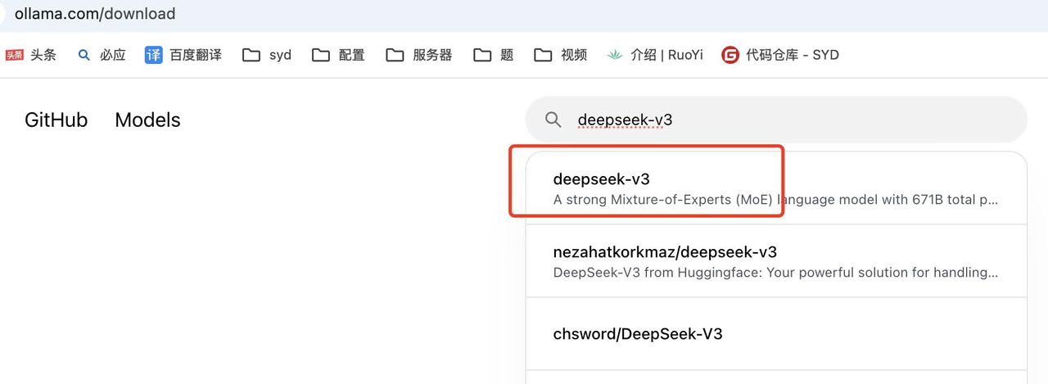Open the 题 bookmarks folder
Image resolution: width=1048 pixels, height=384 pixels.
(494, 55)
